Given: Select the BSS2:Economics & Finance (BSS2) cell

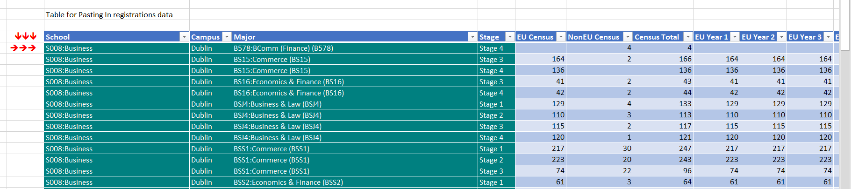Looking at the screenshot, I should point(288,182).
